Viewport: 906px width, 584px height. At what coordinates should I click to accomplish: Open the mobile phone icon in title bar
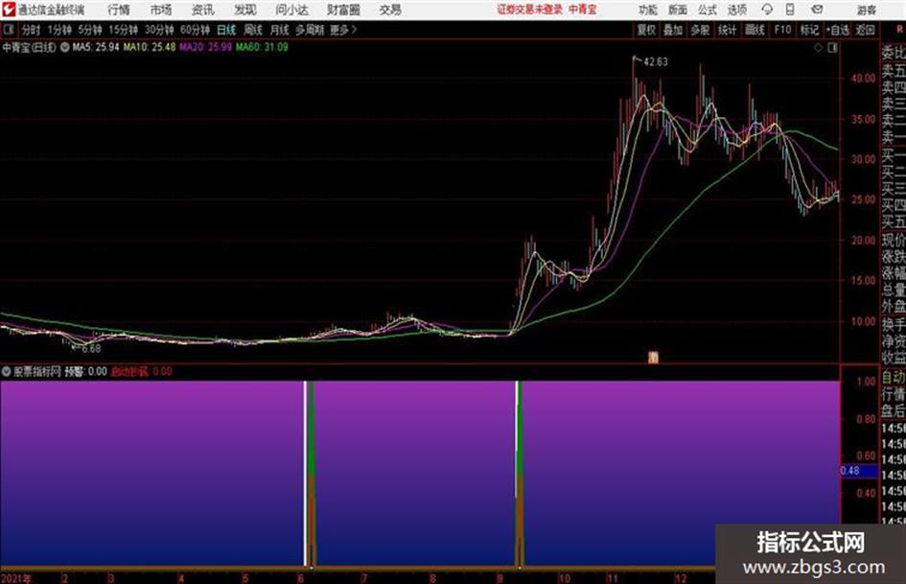tap(790, 10)
